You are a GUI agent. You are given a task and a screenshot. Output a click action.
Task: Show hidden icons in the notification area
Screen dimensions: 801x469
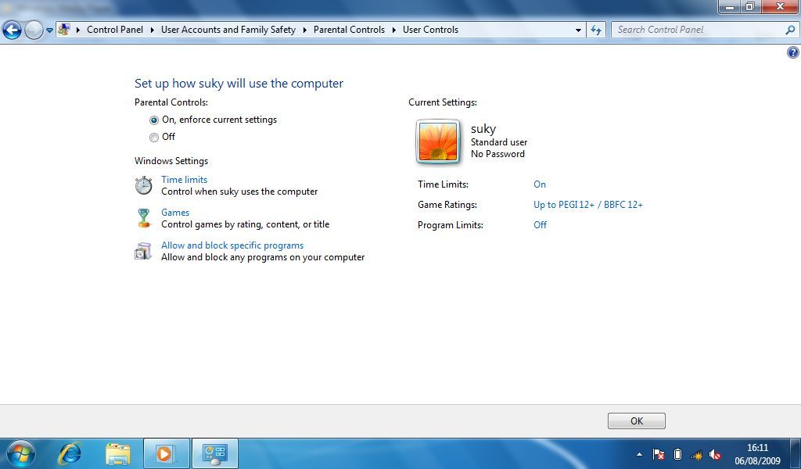tap(638, 453)
